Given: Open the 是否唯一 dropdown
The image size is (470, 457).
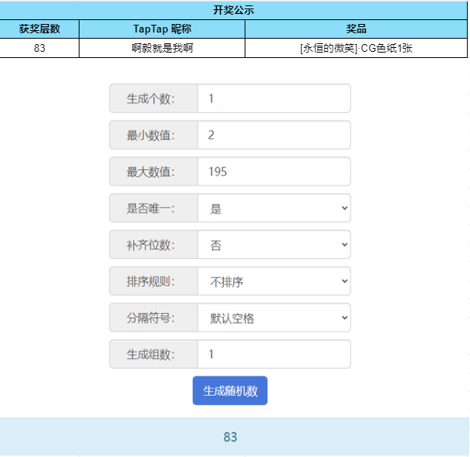Looking at the screenshot, I should click(274, 209).
